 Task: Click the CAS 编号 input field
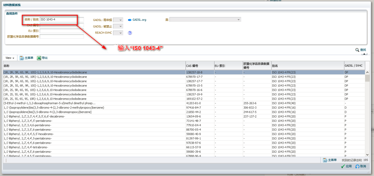[x=62, y=25]
